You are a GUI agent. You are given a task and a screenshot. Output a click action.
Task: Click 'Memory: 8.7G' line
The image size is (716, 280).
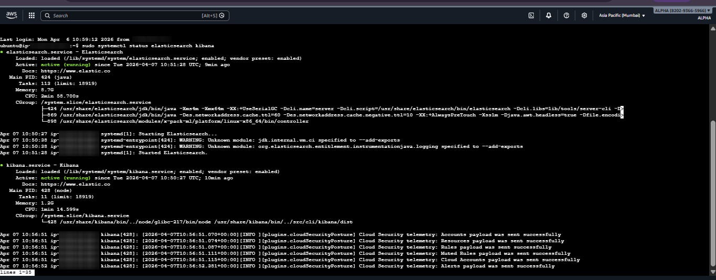pos(34,90)
